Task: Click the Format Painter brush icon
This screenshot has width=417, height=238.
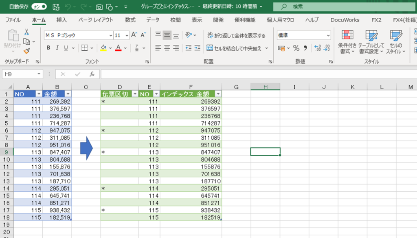Action: 26,51
